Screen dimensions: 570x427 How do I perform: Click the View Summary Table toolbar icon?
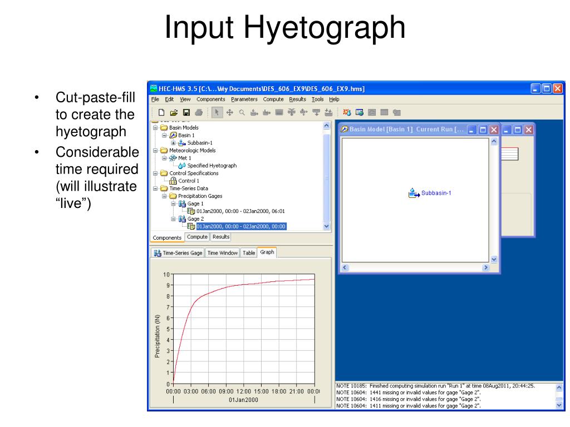coord(384,112)
